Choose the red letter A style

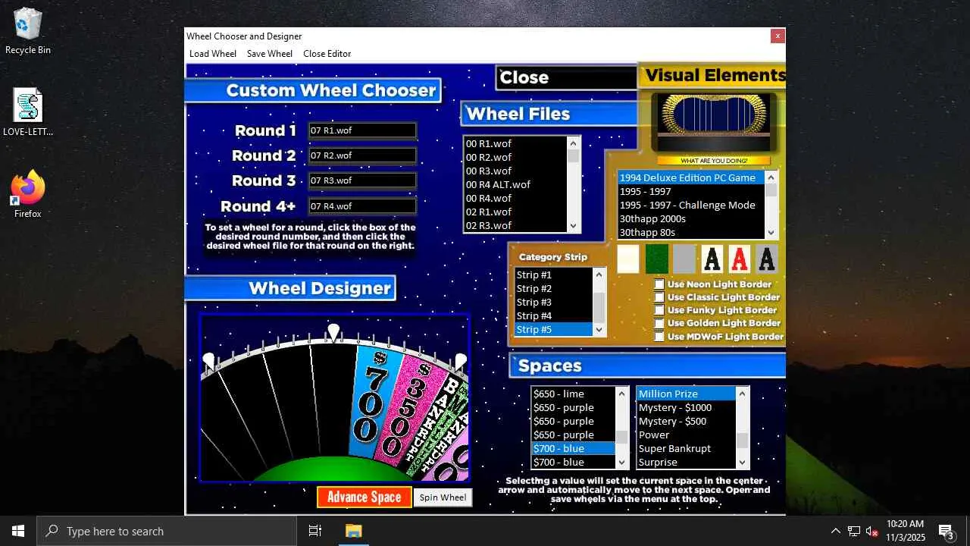(740, 259)
